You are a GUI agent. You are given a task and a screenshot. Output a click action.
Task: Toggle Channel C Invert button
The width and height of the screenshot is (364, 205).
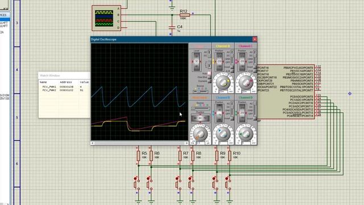point(255,67)
